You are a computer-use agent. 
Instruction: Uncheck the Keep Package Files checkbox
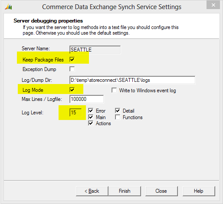[72, 59]
